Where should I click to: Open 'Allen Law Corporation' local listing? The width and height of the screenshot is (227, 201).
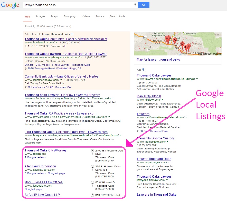click(x=40, y=166)
